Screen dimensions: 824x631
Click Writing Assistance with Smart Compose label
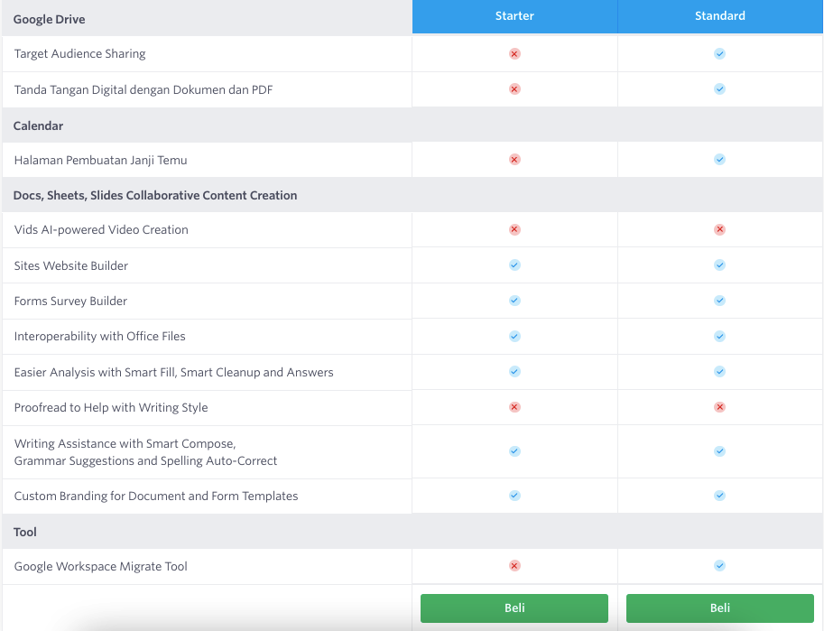(x=145, y=452)
